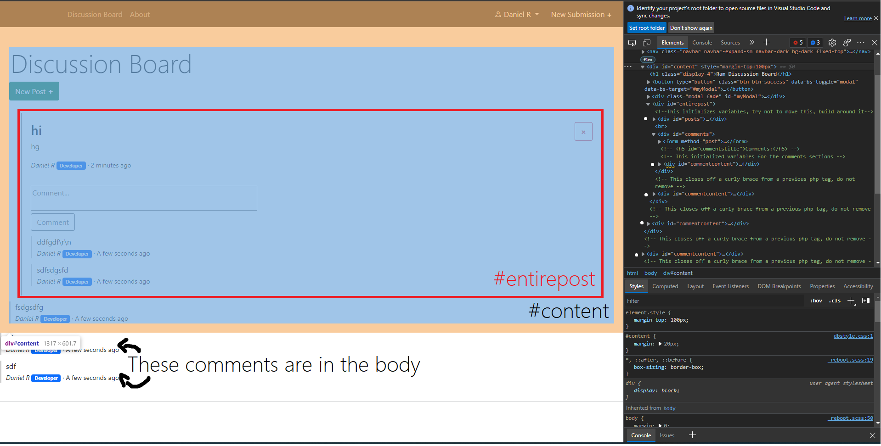Toggle the :hov element state panel

point(816,301)
